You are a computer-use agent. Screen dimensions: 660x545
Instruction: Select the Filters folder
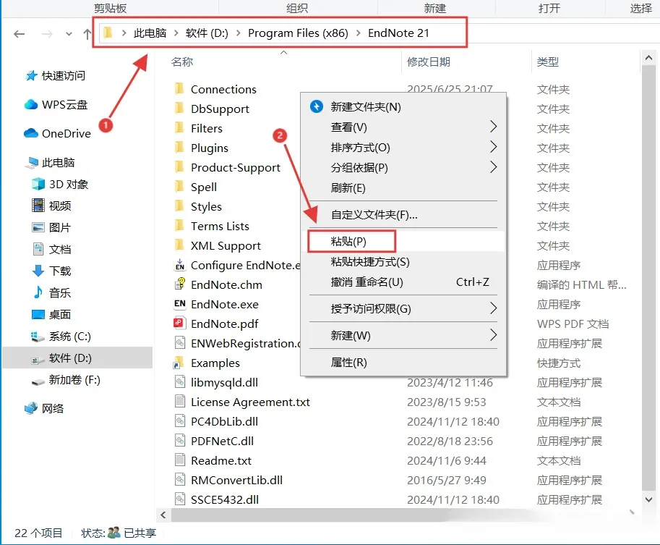pyautogui.click(x=206, y=128)
